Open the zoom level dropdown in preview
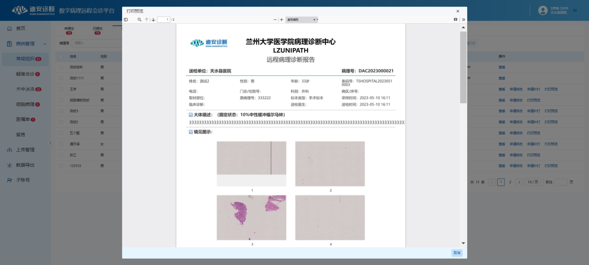 (x=301, y=20)
